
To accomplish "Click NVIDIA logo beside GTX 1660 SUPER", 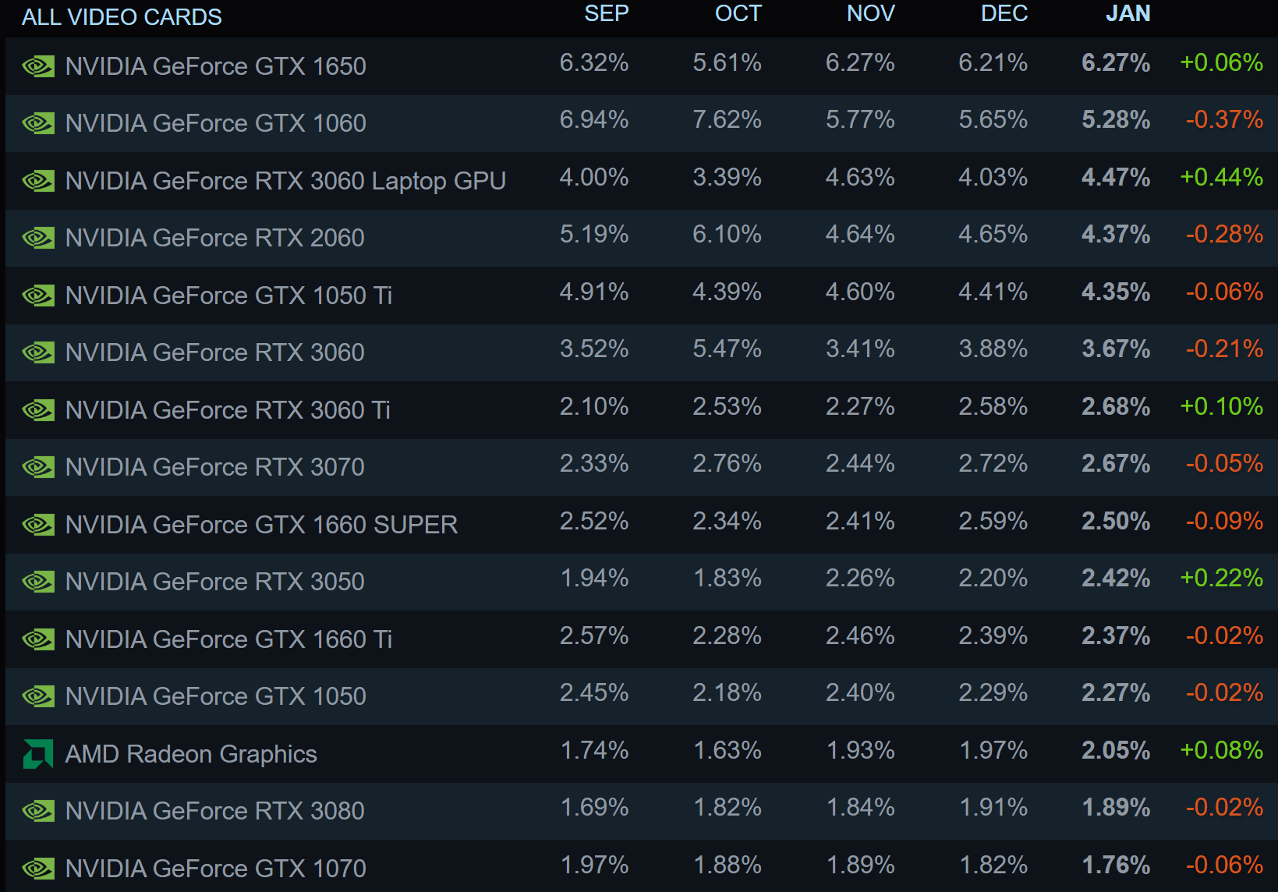I will pyautogui.click(x=37, y=525).
